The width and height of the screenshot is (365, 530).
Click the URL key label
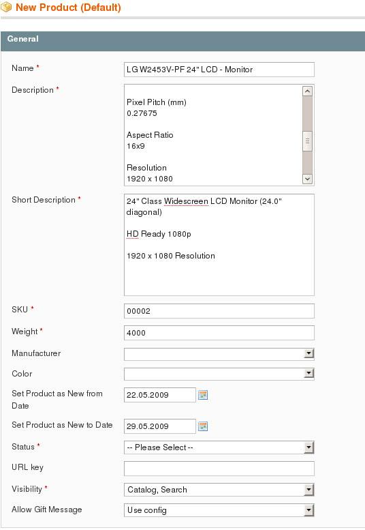pyautogui.click(x=28, y=467)
